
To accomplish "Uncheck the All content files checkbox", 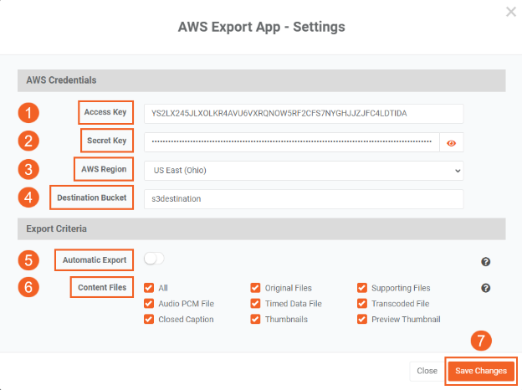I will coord(150,288).
